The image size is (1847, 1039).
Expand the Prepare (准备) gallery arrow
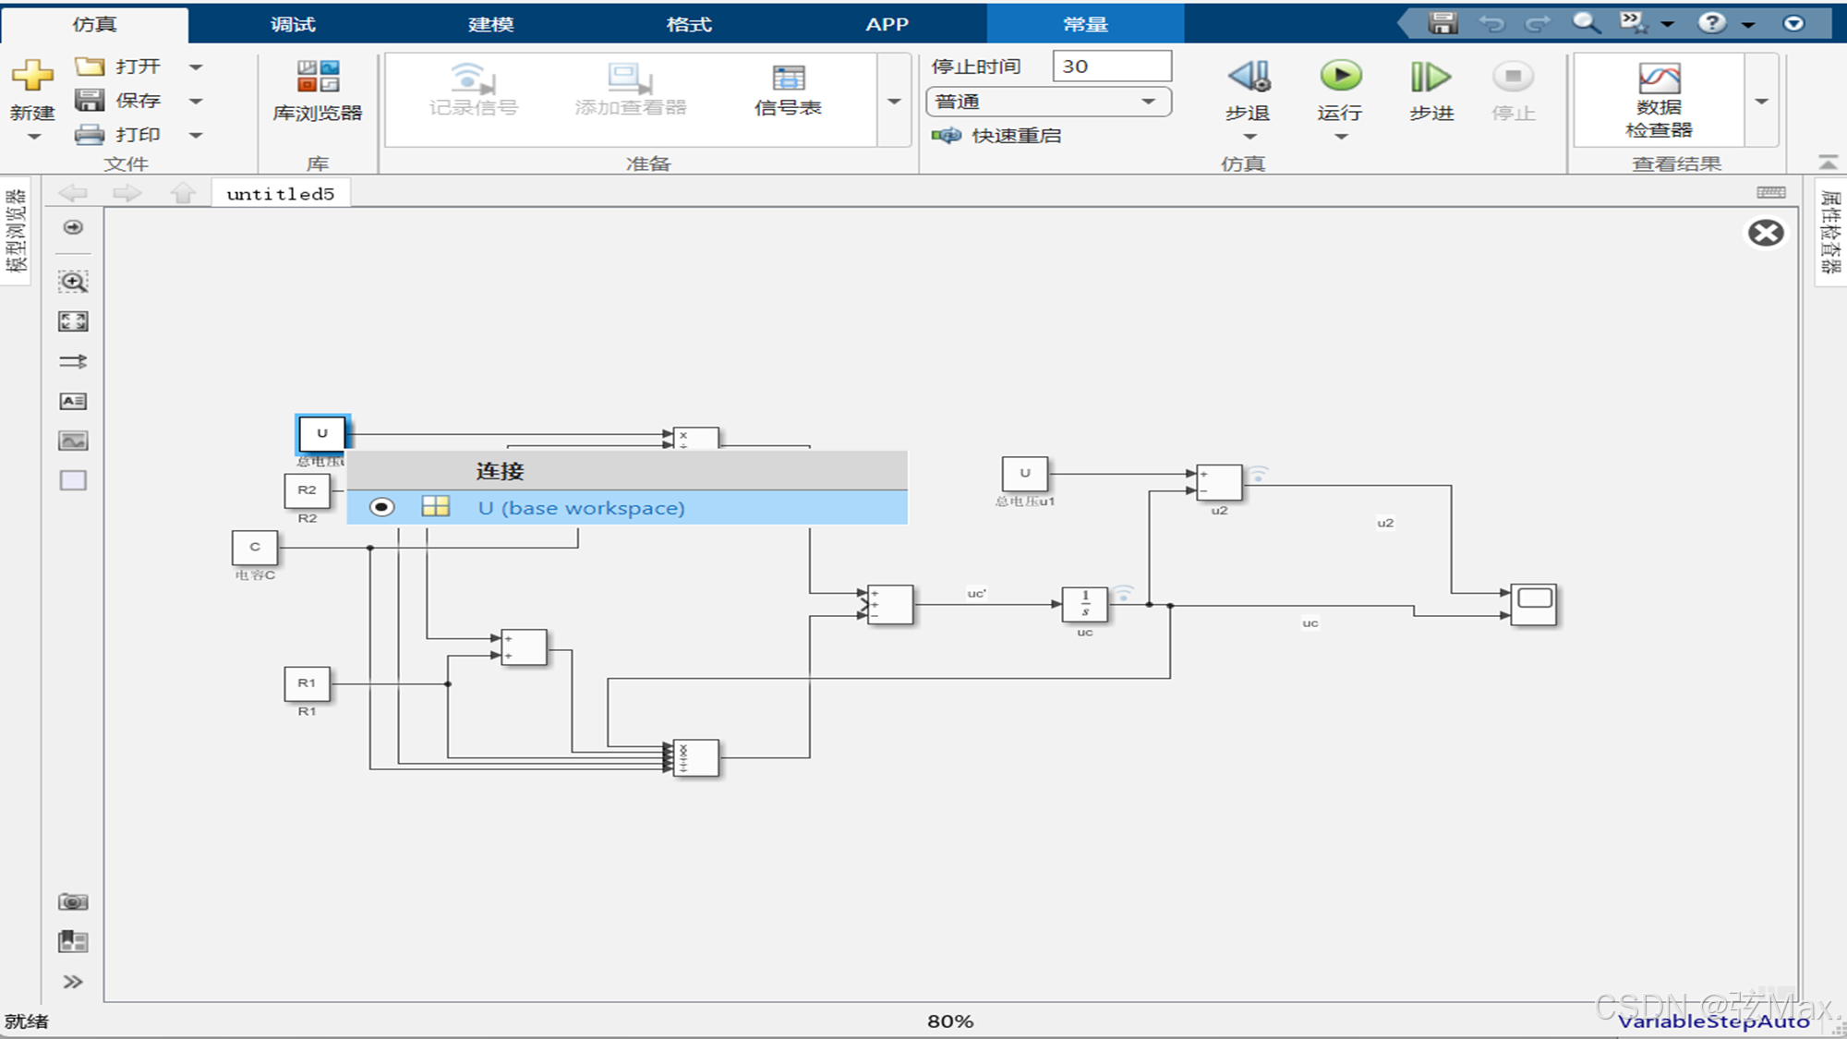(x=894, y=101)
